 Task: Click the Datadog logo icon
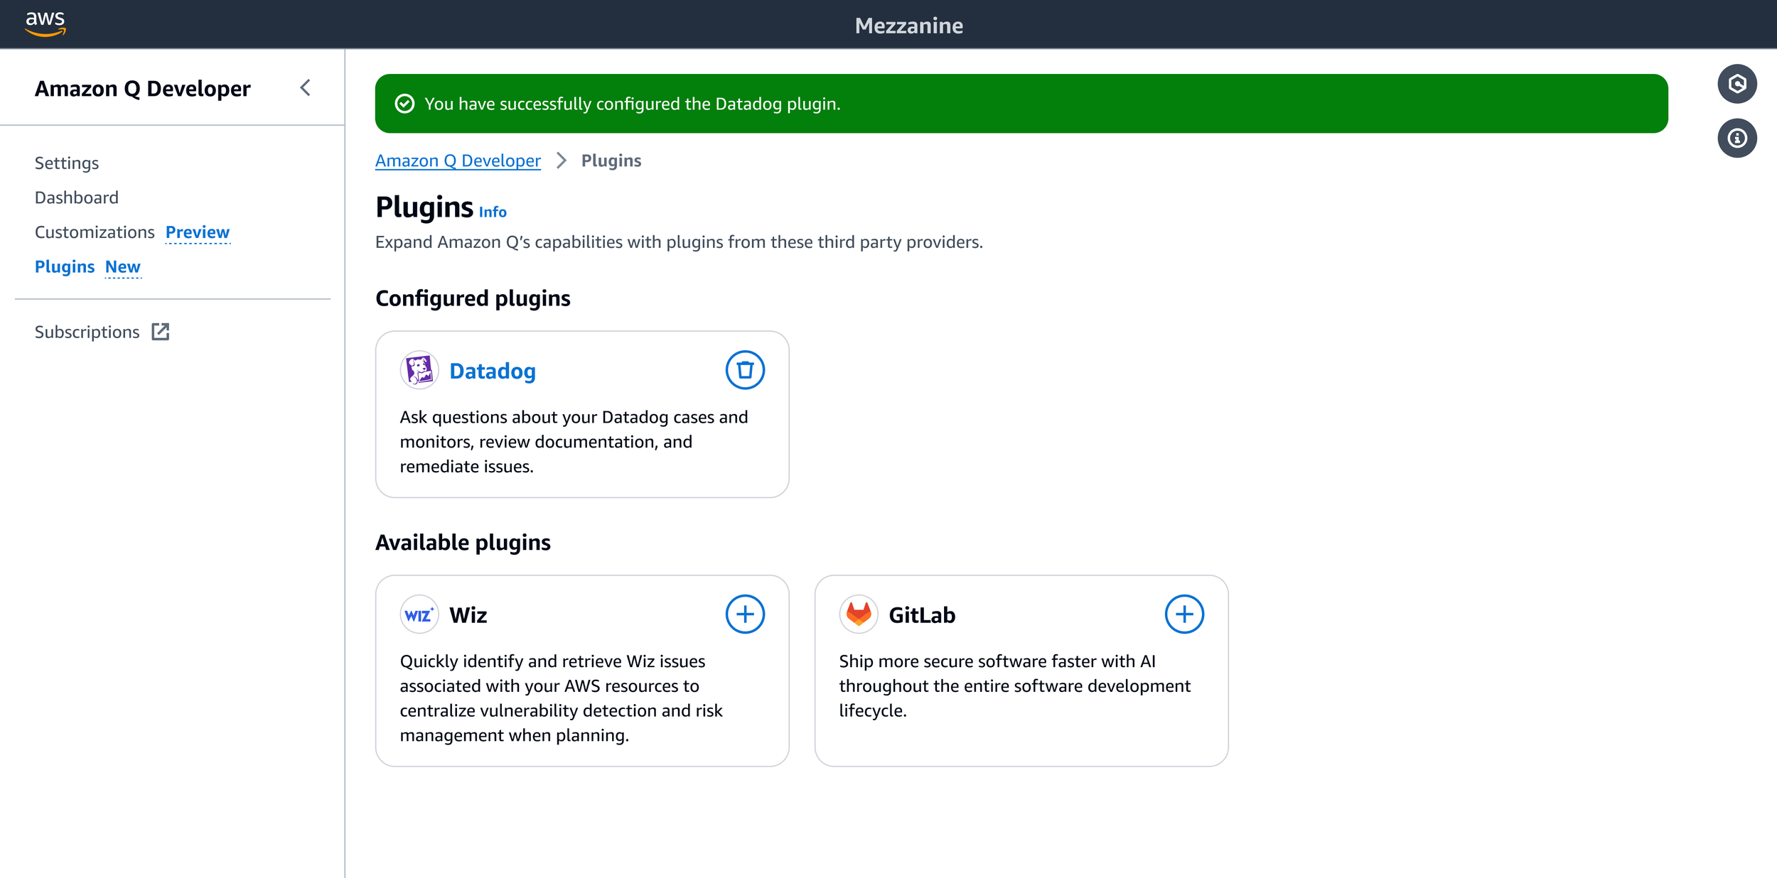point(419,370)
